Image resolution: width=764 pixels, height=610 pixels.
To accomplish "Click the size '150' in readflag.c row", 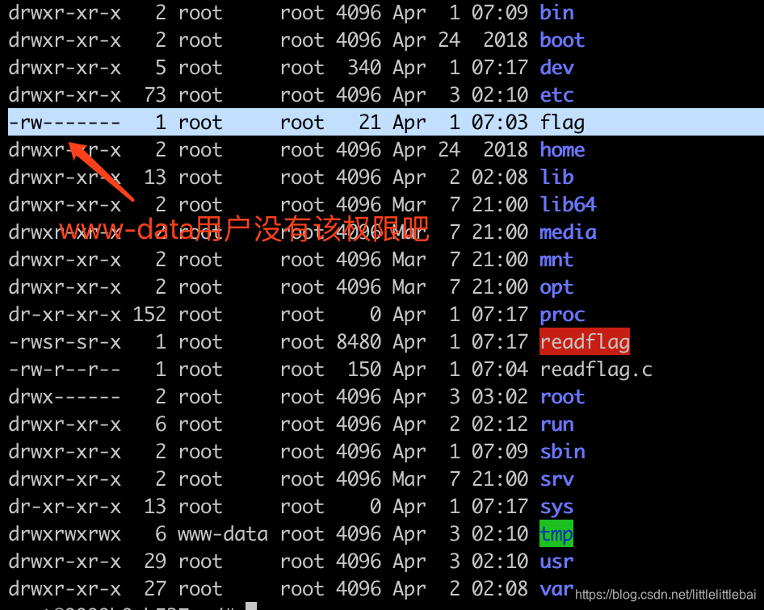I will point(364,370).
